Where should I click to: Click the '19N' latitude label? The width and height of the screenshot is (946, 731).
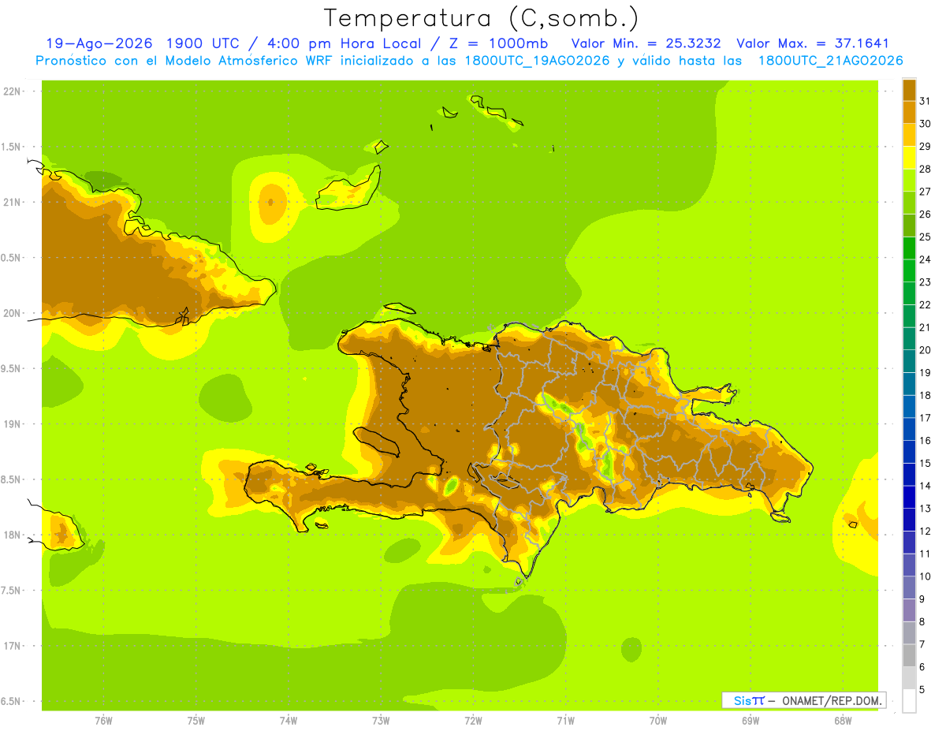(12, 424)
